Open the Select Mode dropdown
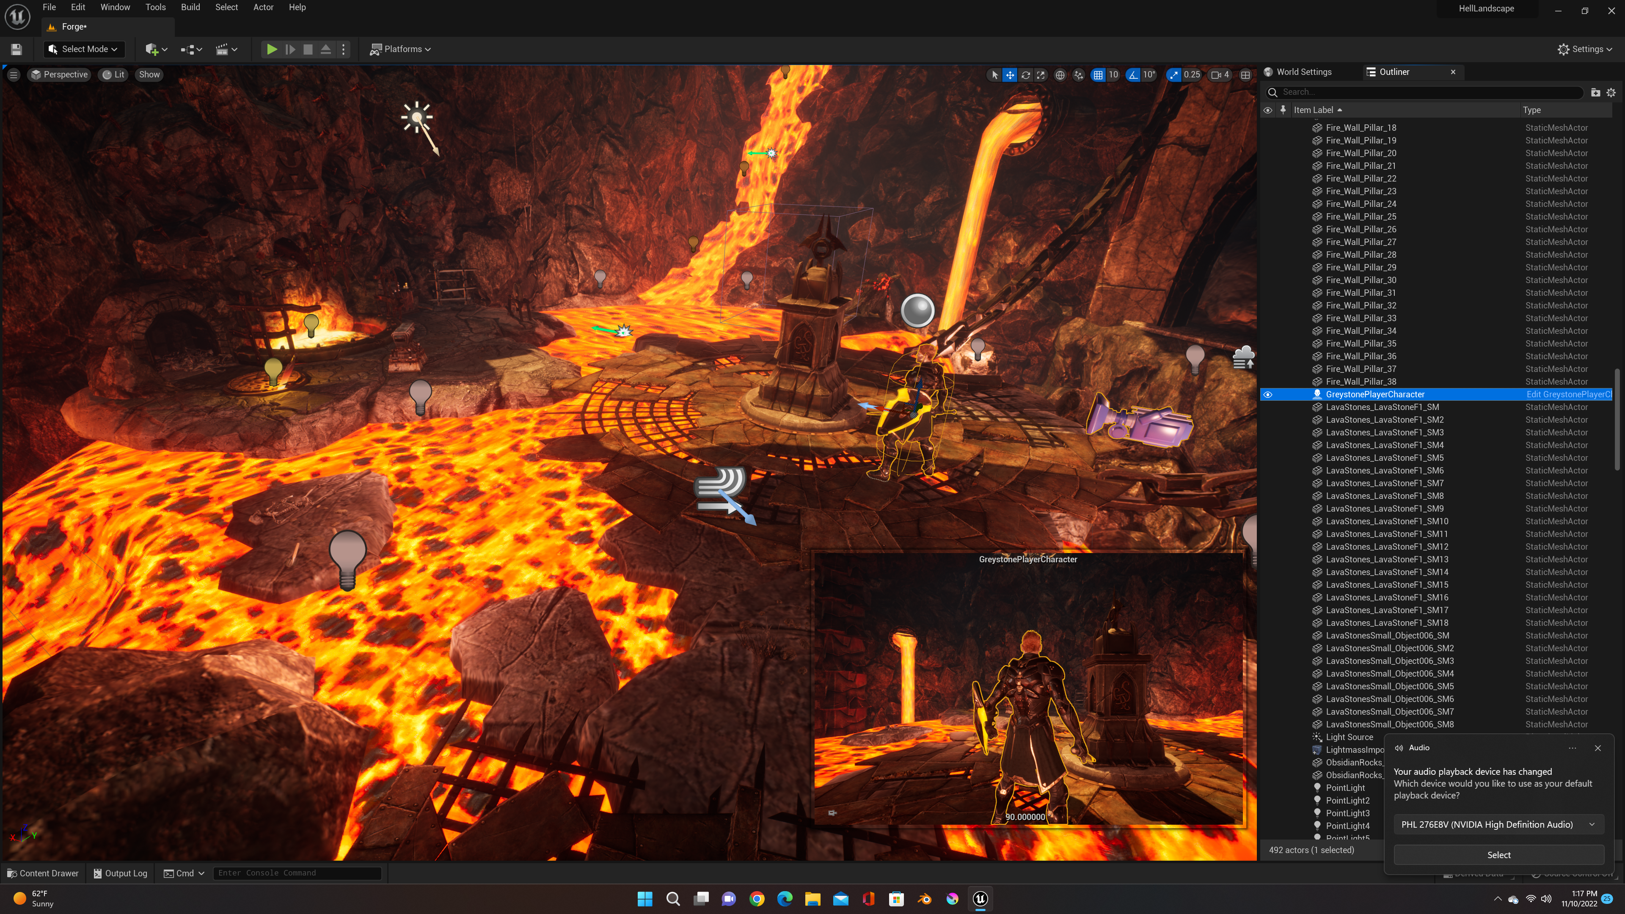The image size is (1625, 914). [83, 49]
